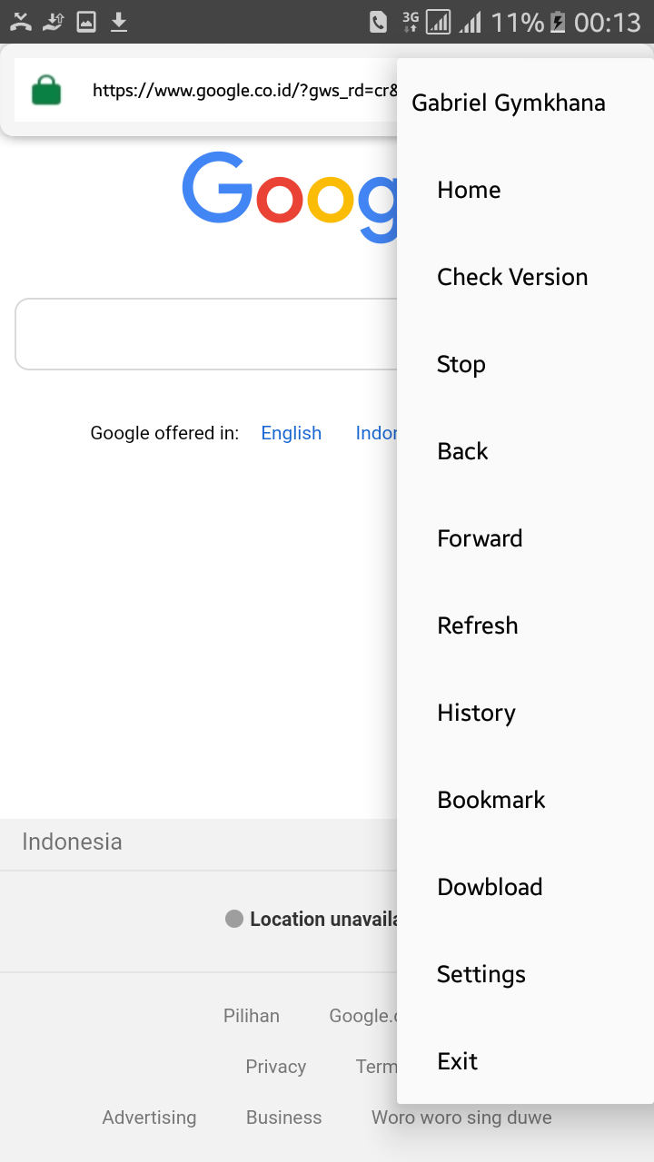Refresh the page from the menu
The height and width of the screenshot is (1162, 654).
pos(478,625)
